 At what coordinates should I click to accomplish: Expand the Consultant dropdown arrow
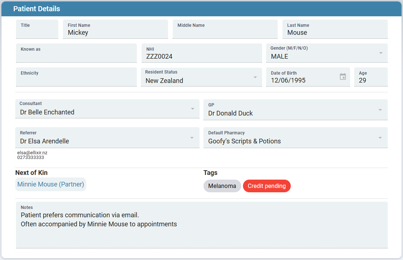click(193, 109)
